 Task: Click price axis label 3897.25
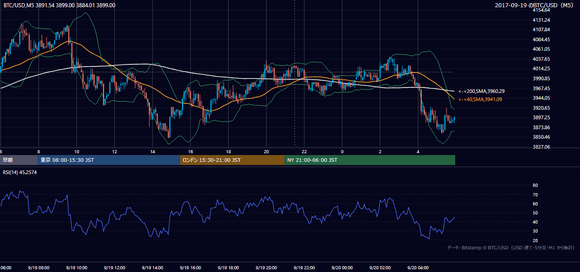point(541,117)
